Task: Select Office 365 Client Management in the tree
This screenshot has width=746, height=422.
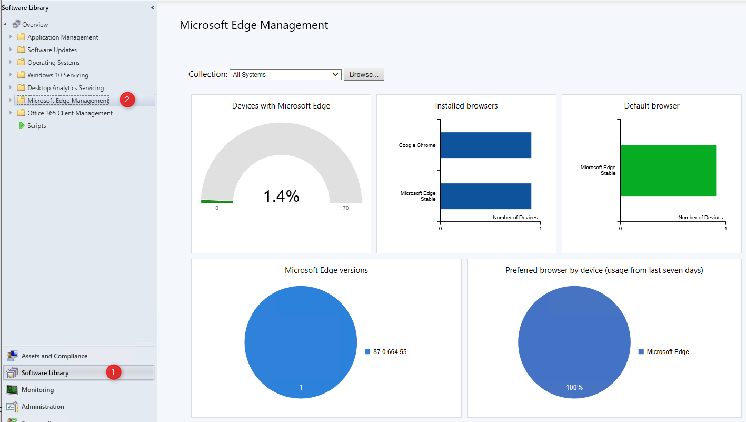Action: (70, 113)
